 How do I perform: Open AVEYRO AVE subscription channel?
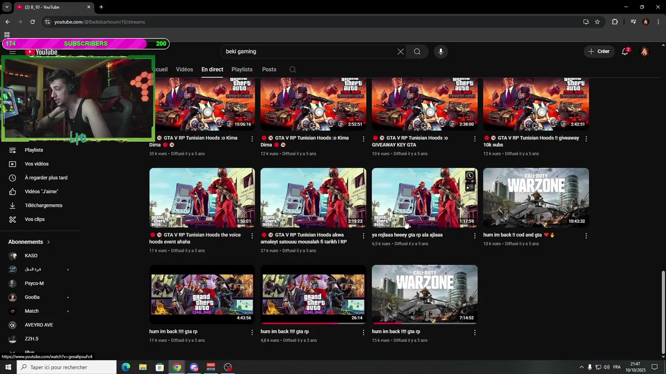[40, 325]
